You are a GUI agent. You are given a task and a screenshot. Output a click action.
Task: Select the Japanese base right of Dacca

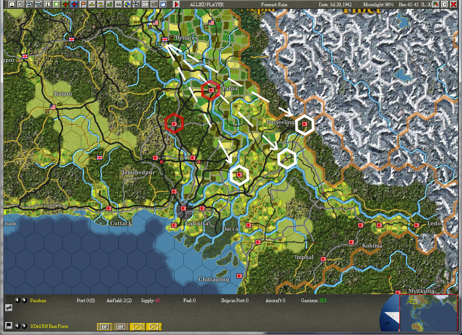point(249,225)
